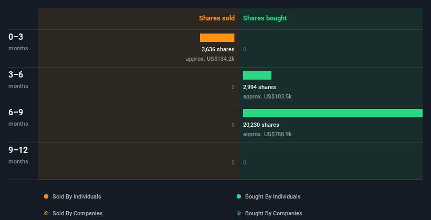
Task: Select the 0–3 months row label
Action: coord(18,42)
